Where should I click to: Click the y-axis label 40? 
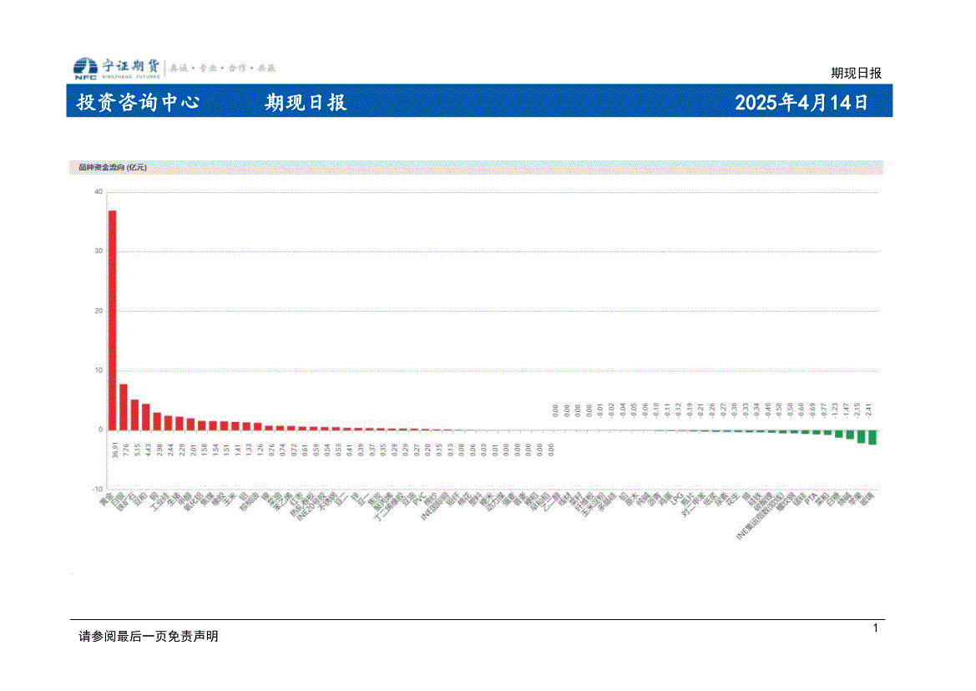tap(99, 191)
